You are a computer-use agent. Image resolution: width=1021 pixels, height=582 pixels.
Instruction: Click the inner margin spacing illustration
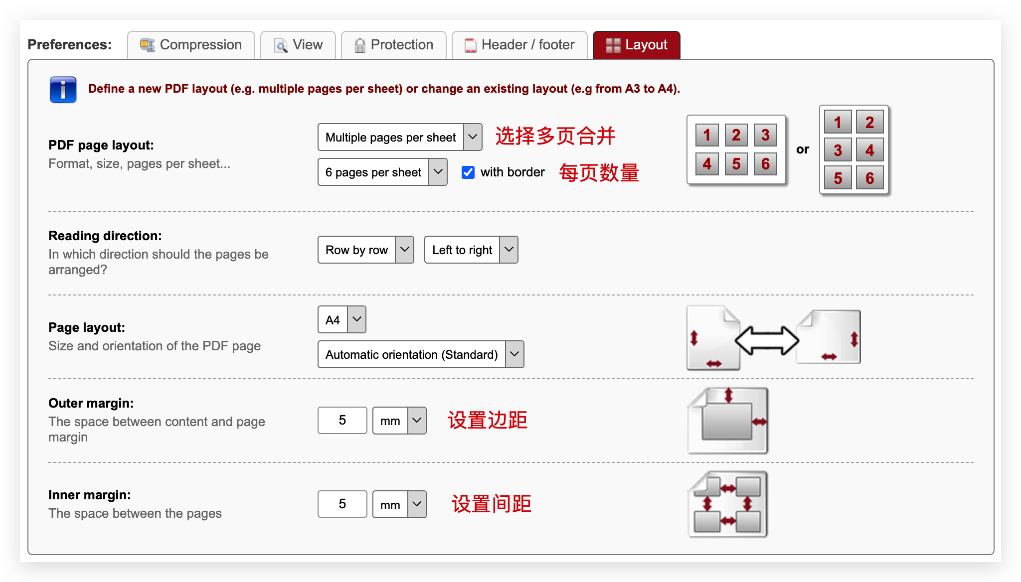pos(728,504)
